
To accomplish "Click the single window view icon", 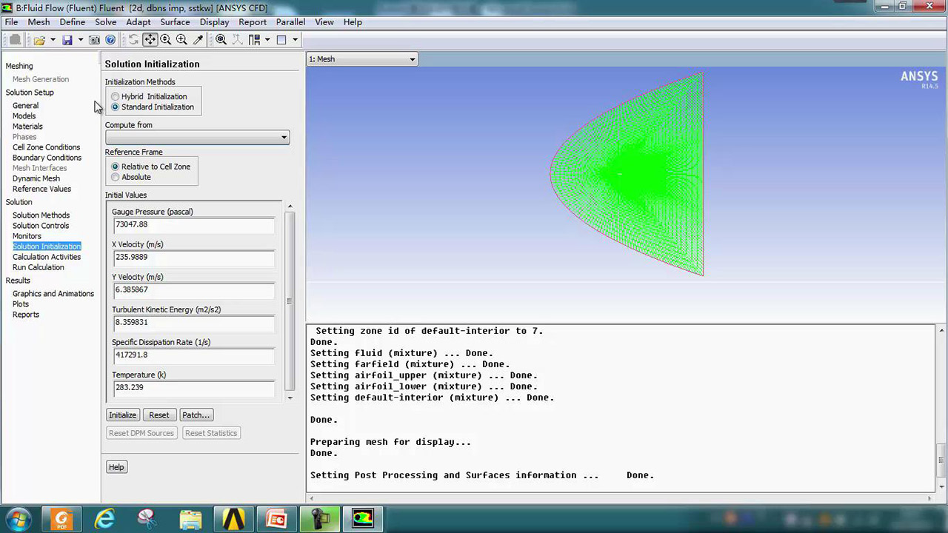I will click(x=281, y=40).
